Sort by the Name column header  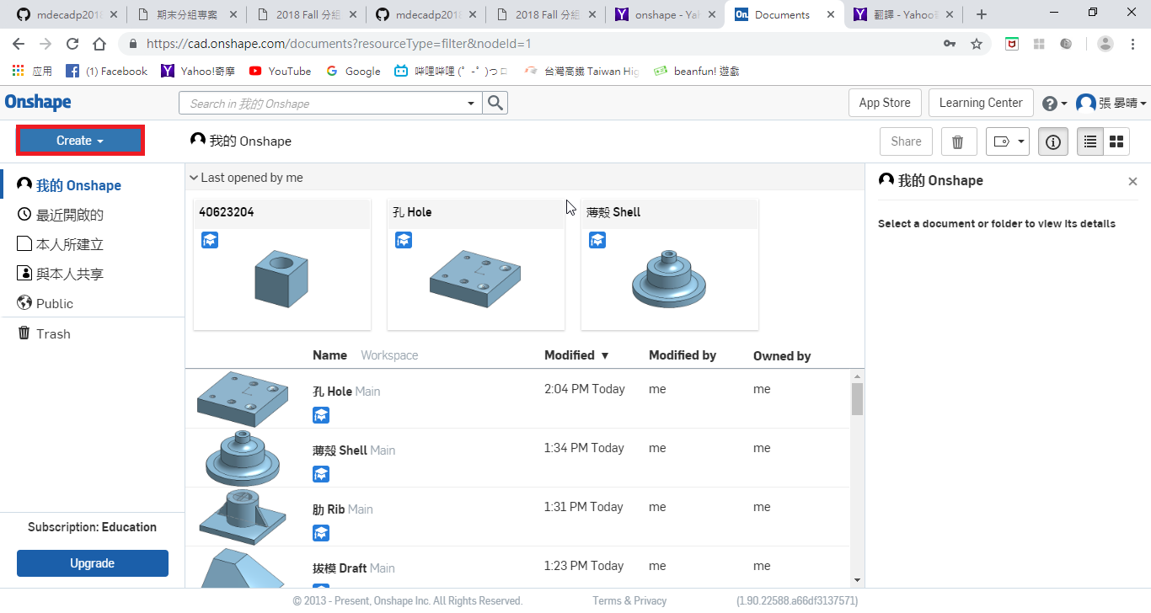click(329, 355)
